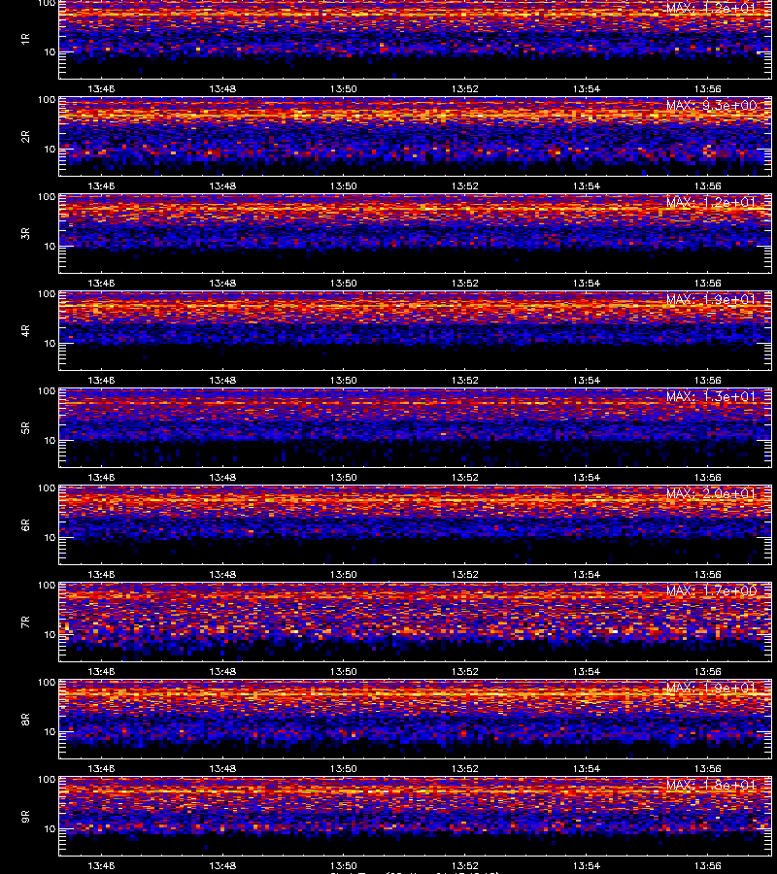The width and height of the screenshot is (777, 874).
Task: Click the 13:48 time label below panel 4R
Action: [222, 380]
